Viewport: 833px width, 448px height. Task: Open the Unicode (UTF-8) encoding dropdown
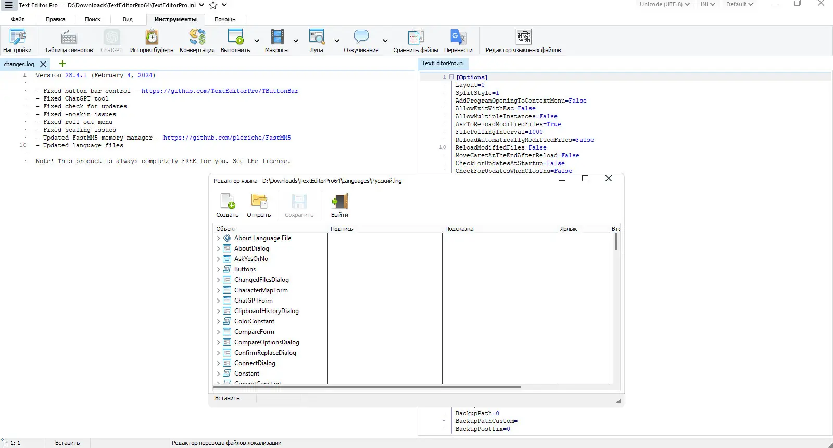[x=664, y=4]
